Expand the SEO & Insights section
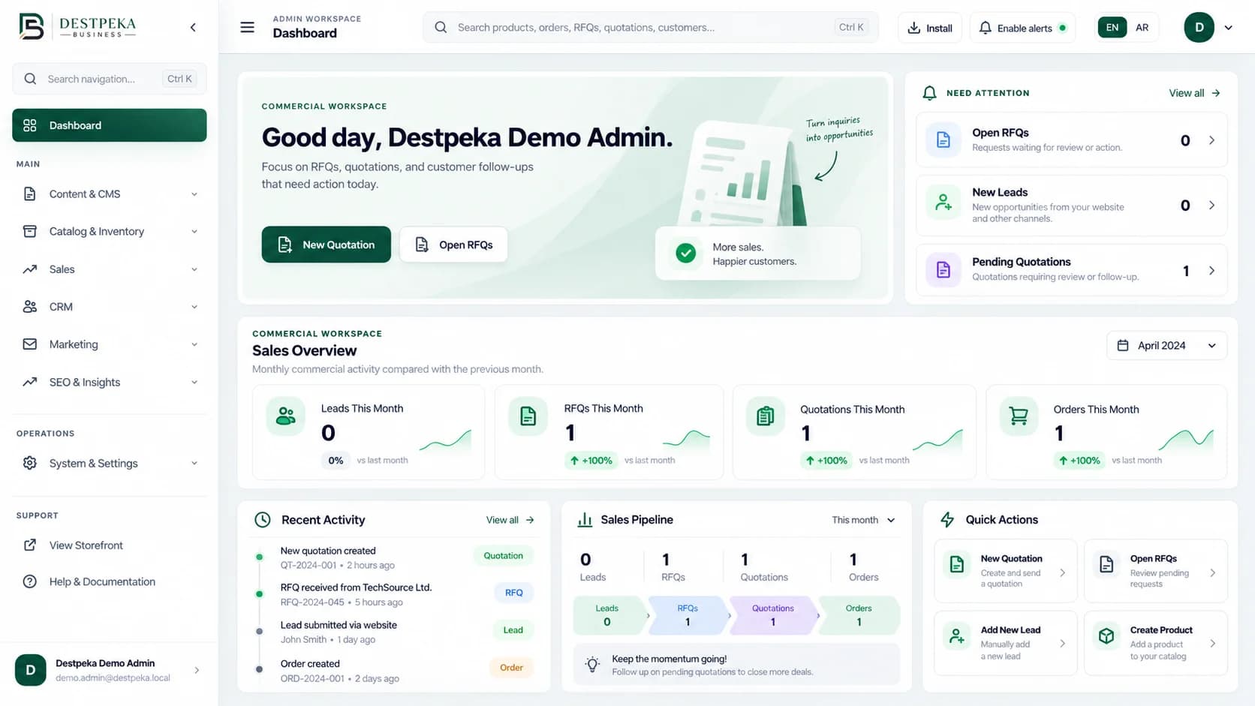Screen dimensions: 1255x706 point(109,382)
